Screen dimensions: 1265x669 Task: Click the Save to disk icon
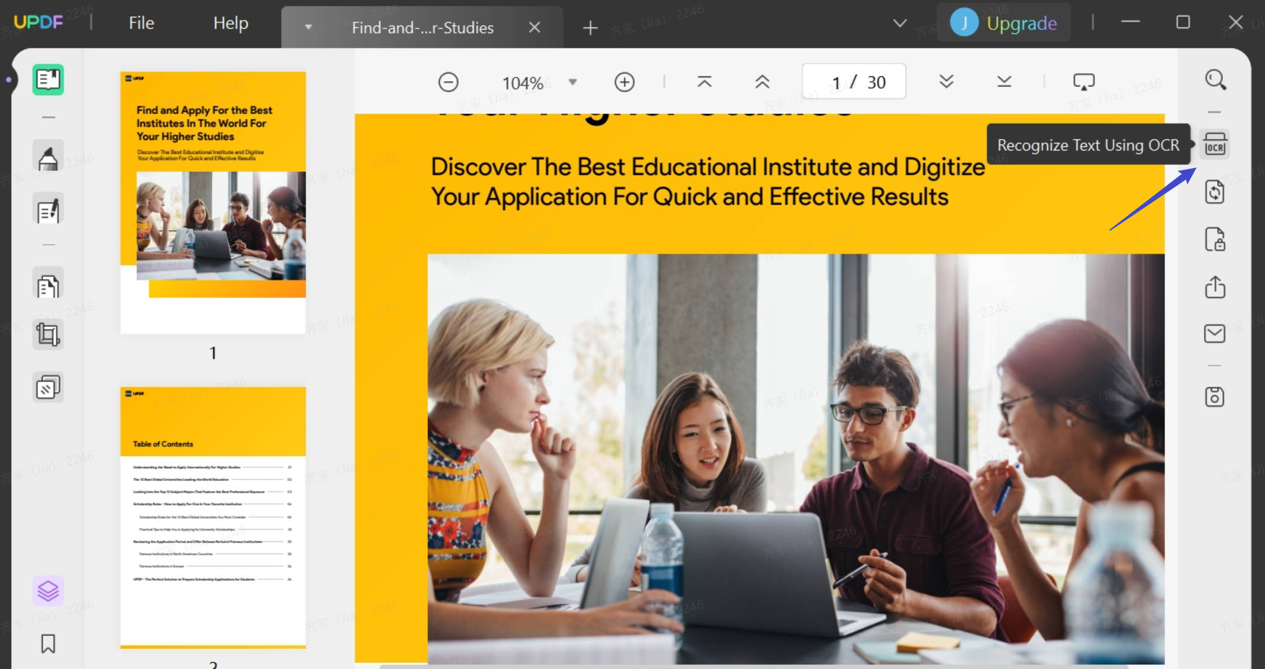point(1215,397)
